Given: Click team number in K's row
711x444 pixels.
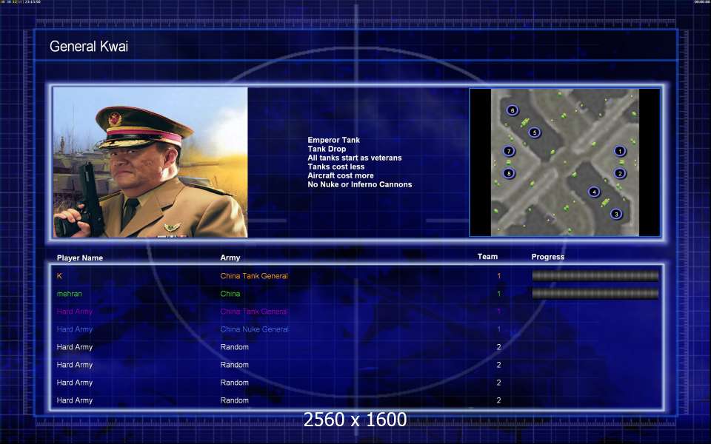Looking at the screenshot, I should [498, 276].
